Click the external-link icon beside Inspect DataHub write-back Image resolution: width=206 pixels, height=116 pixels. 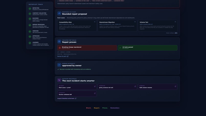pos(76,98)
